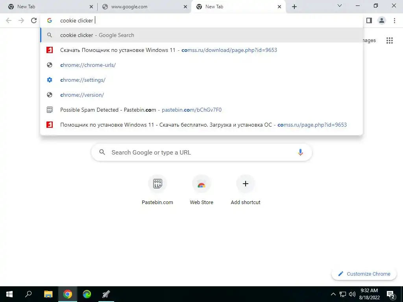The width and height of the screenshot is (403, 302).
Task: Open the Pastebin.com shortcut tile
Action: (157, 190)
